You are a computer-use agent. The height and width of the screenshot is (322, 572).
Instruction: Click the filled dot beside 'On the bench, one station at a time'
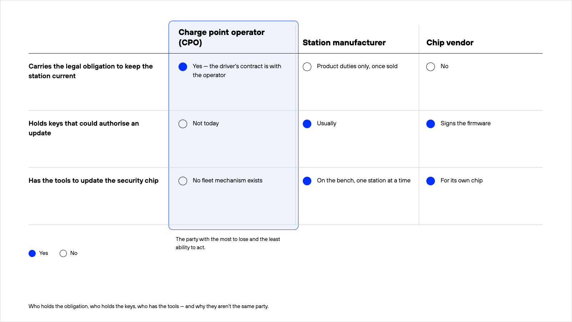(x=307, y=181)
